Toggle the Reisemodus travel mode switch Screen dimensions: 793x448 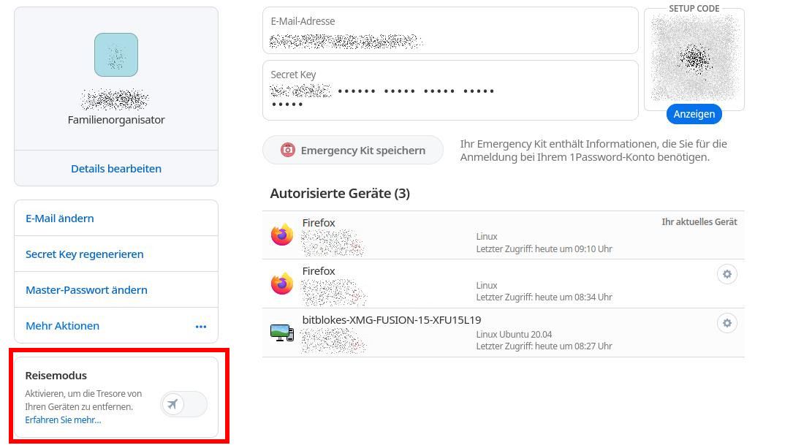tap(184, 404)
